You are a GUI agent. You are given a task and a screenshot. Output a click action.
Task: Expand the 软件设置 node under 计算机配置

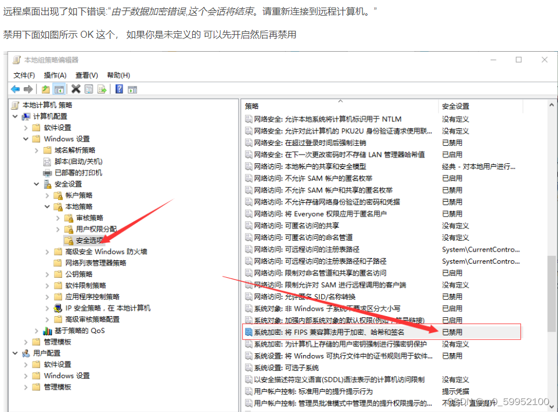pyautogui.click(x=26, y=127)
